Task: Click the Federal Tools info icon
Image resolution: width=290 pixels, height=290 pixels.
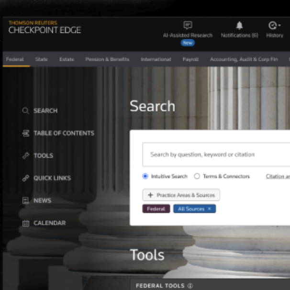Action: point(190,286)
